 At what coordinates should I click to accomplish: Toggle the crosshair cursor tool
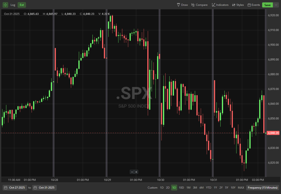6,5
